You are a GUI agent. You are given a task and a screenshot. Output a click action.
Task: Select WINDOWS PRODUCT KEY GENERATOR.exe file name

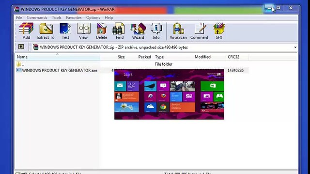[x=60, y=70]
